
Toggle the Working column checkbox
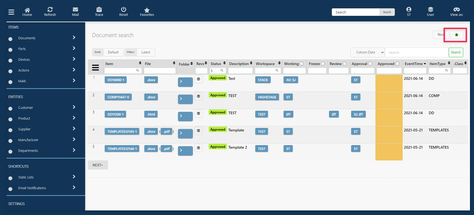[302, 64]
